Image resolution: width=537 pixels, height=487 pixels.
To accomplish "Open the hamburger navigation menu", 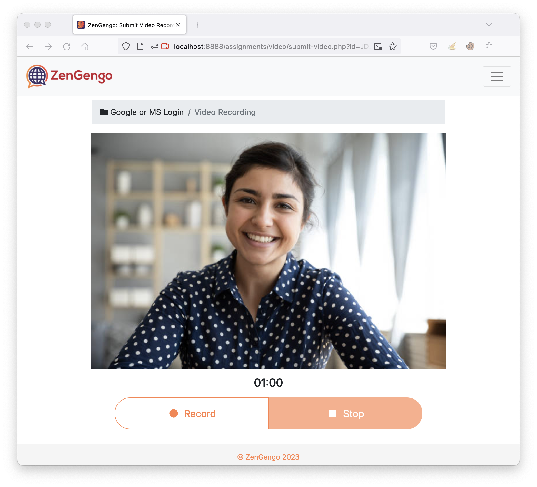I will pyautogui.click(x=496, y=76).
